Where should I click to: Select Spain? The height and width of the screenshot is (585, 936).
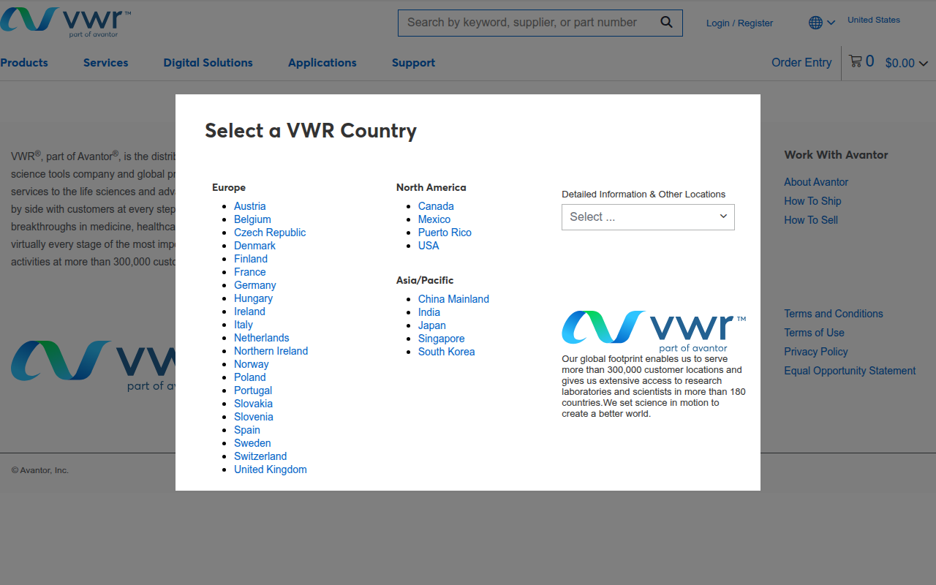(246, 430)
